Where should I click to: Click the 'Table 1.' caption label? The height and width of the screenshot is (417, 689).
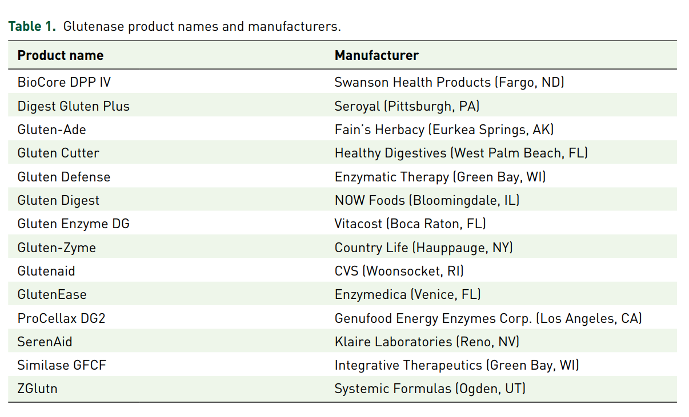32,26
